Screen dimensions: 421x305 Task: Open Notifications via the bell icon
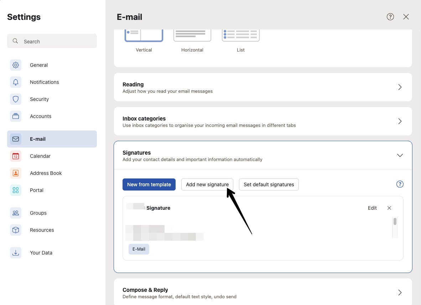16,82
